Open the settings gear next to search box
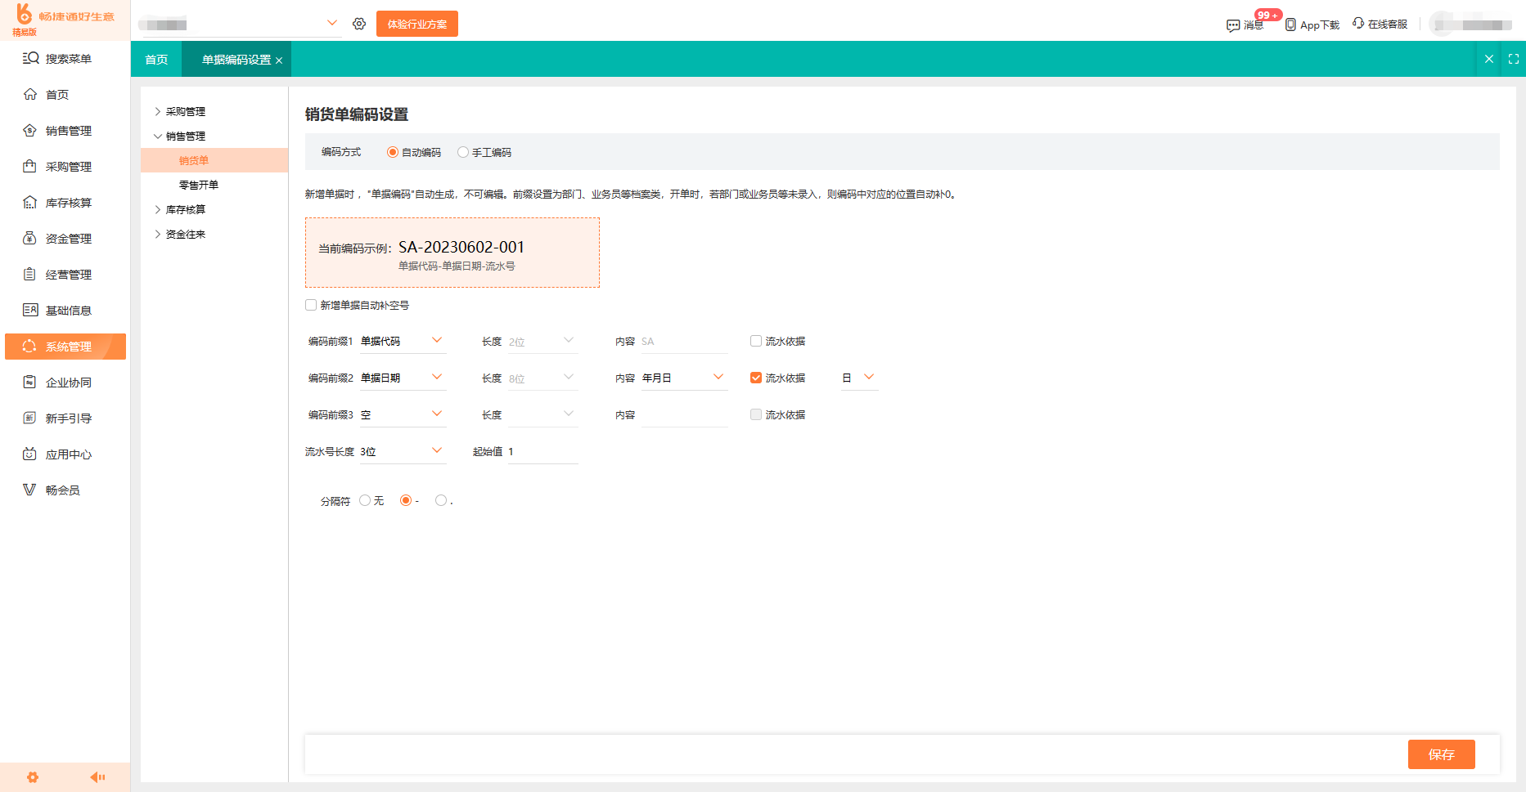The width and height of the screenshot is (1526, 792). click(358, 24)
